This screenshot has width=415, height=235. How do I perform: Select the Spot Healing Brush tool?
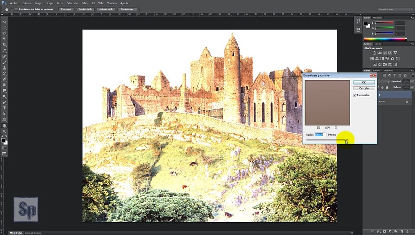click(x=5, y=56)
